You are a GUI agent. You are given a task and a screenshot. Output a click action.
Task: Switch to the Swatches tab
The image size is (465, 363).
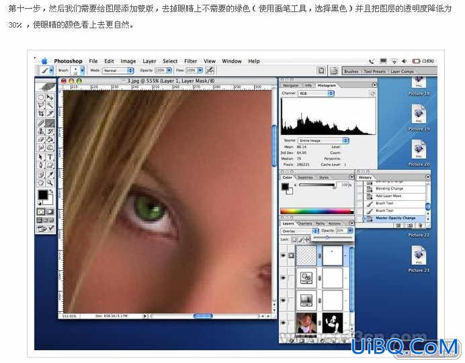(x=305, y=177)
